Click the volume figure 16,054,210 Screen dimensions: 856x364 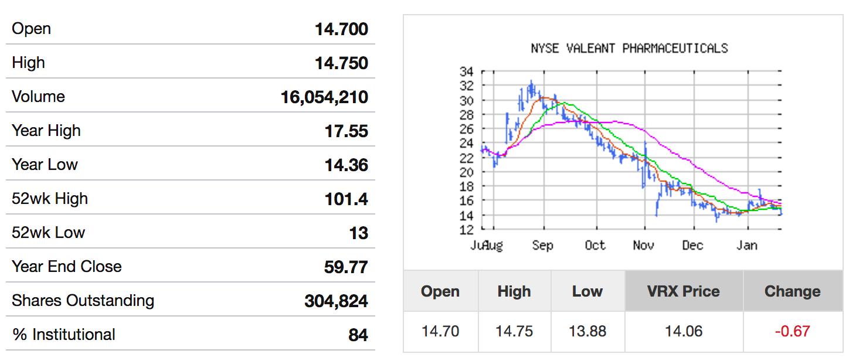(324, 97)
